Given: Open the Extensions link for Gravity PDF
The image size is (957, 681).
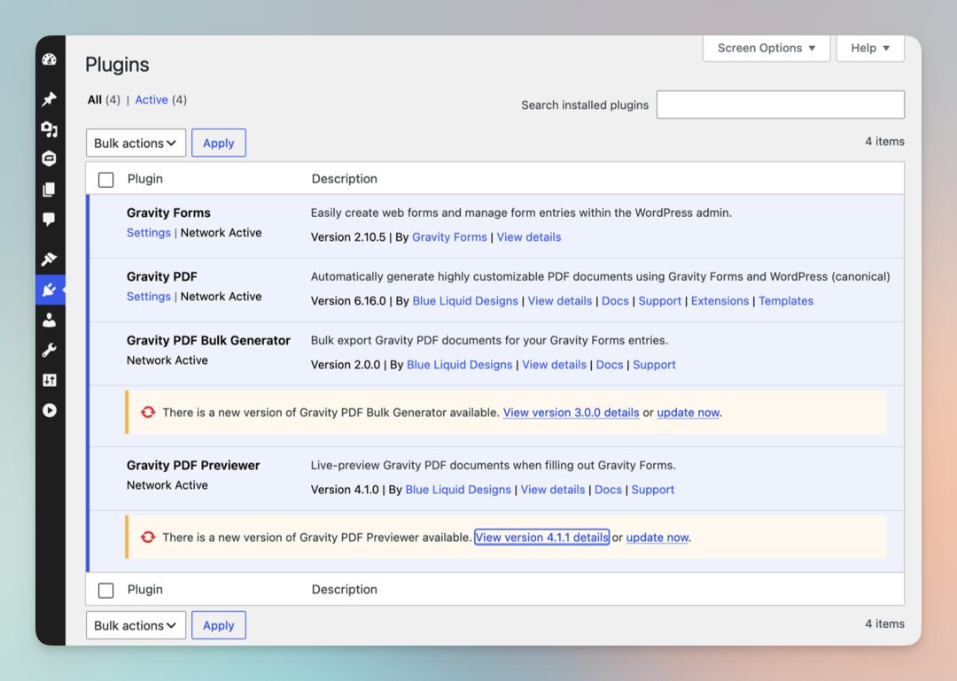Looking at the screenshot, I should (x=720, y=301).
